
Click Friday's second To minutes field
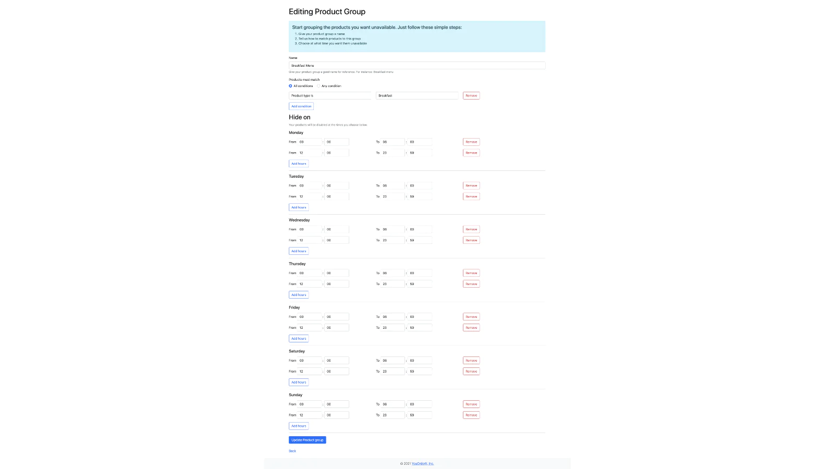click(x=420, y=328)
